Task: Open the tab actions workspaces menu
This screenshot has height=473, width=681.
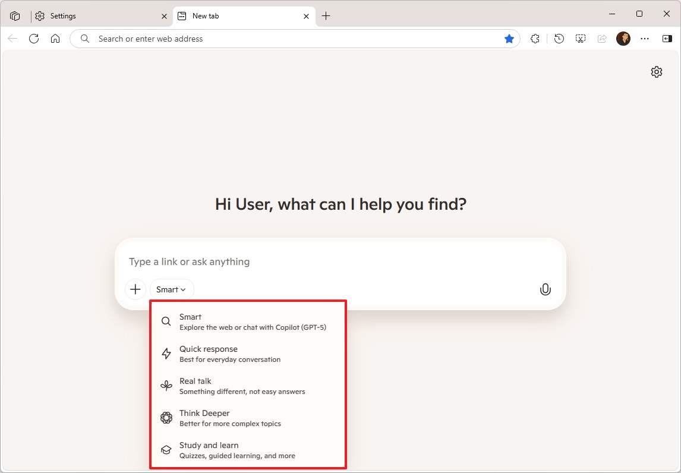Action: pyautogui.click(x=14, y=15)
